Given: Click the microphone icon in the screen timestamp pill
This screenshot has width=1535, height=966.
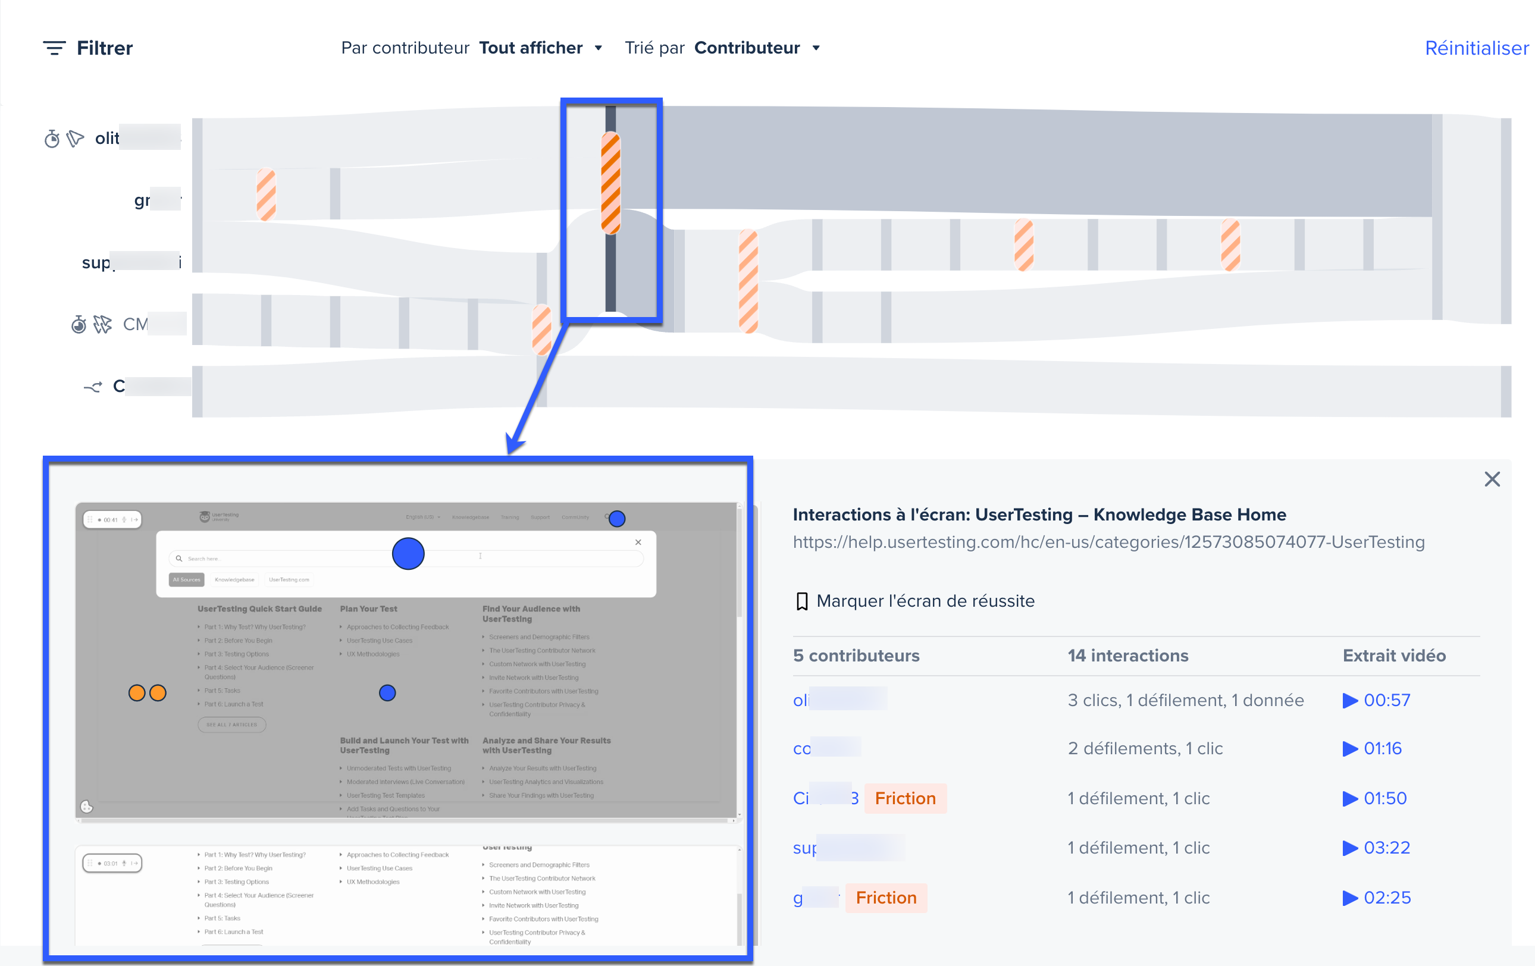Looking at the screenshot, I should click(125, 520).
